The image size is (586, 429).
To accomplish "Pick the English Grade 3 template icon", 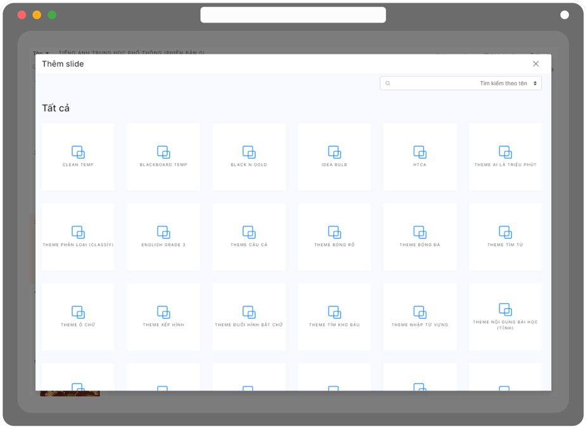I will pos(163,232).
